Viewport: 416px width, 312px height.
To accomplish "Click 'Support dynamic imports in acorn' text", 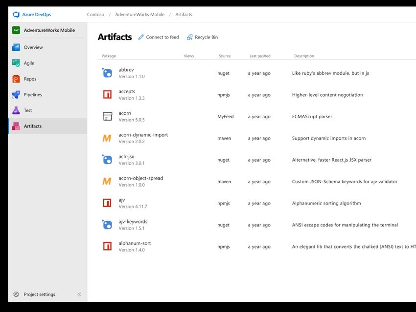I will (329, 138).
